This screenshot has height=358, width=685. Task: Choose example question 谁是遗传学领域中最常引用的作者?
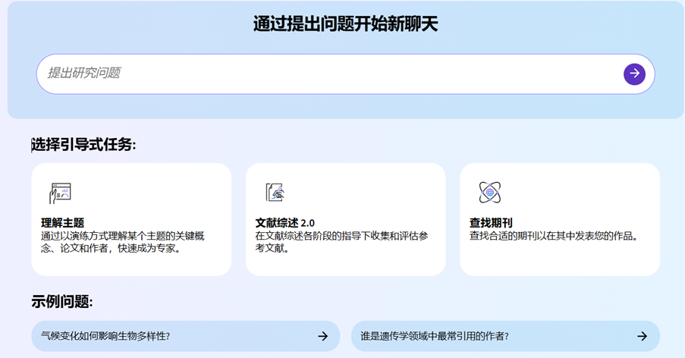click(x=435, y=336)
